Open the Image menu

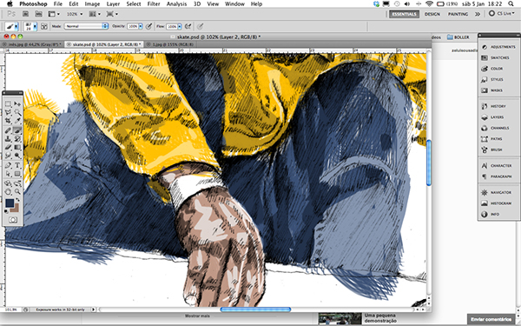click(x=92, y=4)
